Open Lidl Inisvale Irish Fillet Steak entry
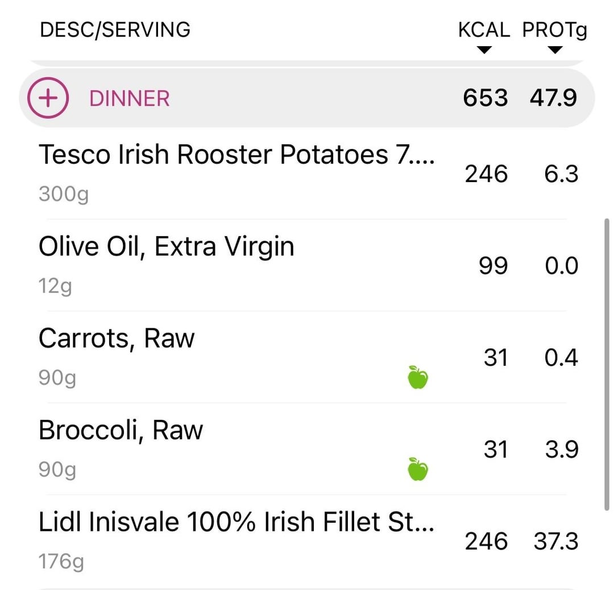Image resolution: width=614 pixels, height=590 pixels. click(x=236, y=523)
